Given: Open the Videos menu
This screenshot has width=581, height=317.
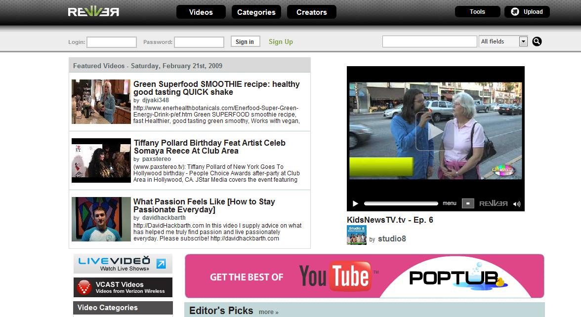Looking at the screenshot, I should click(201, 12).
